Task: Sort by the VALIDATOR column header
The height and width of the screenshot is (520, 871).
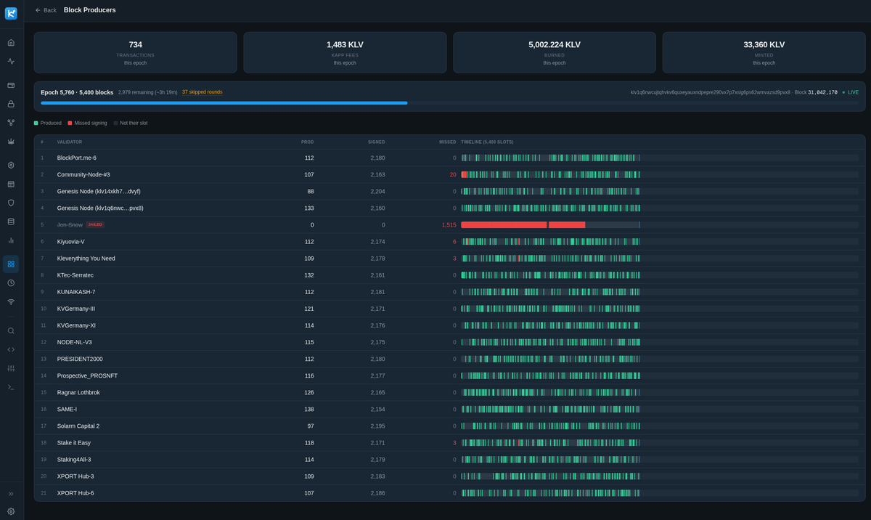Action: 70,142
